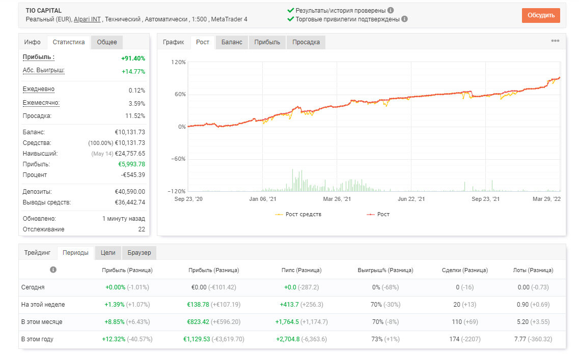
Task: Click the Ежемесячно label
Action: point(41,103)
